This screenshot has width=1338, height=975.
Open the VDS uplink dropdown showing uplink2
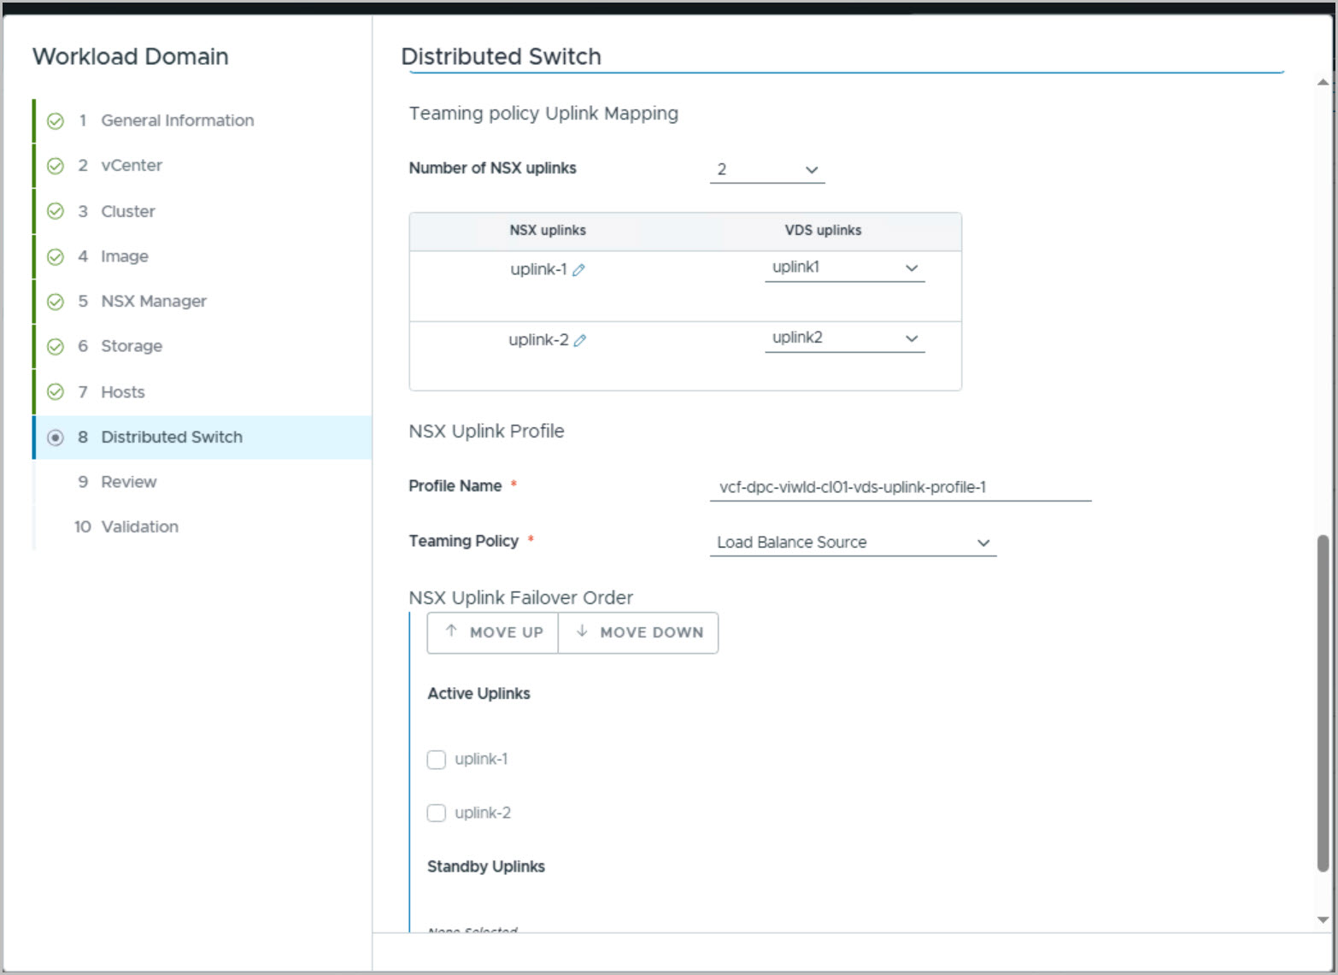[x=845, y=338]
